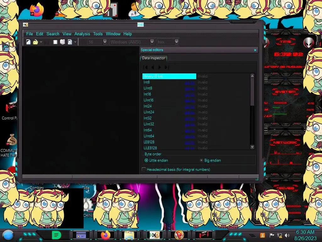Click the HxD taskbar button

(x=154, y=235)
